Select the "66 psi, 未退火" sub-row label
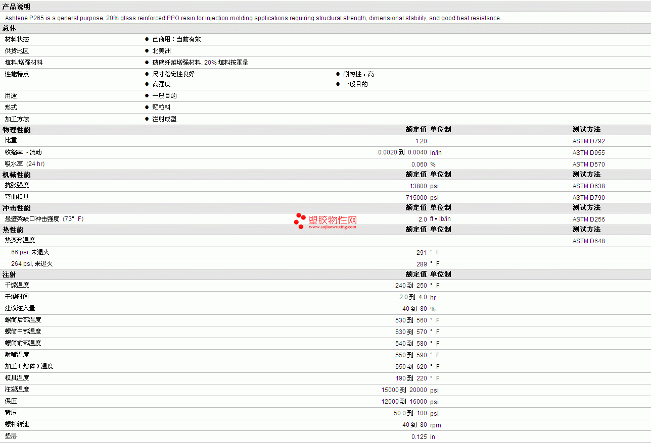The height and width of the screenshot is (443, 651). (x=30, y=252)
